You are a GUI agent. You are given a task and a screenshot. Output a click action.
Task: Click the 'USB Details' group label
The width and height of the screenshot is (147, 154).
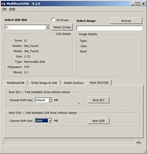[63, 34]
